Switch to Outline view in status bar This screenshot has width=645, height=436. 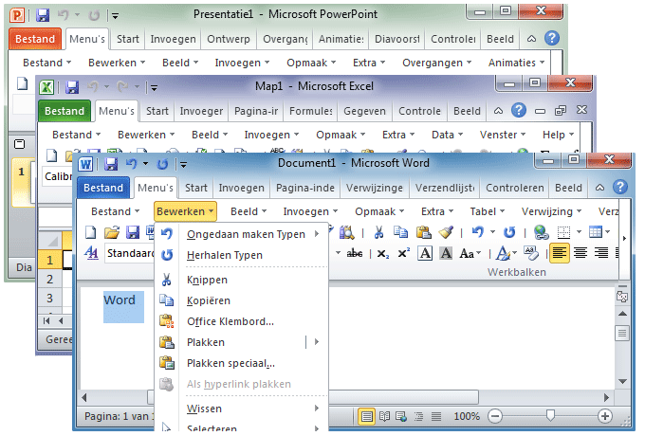click(x=418, y=417)
